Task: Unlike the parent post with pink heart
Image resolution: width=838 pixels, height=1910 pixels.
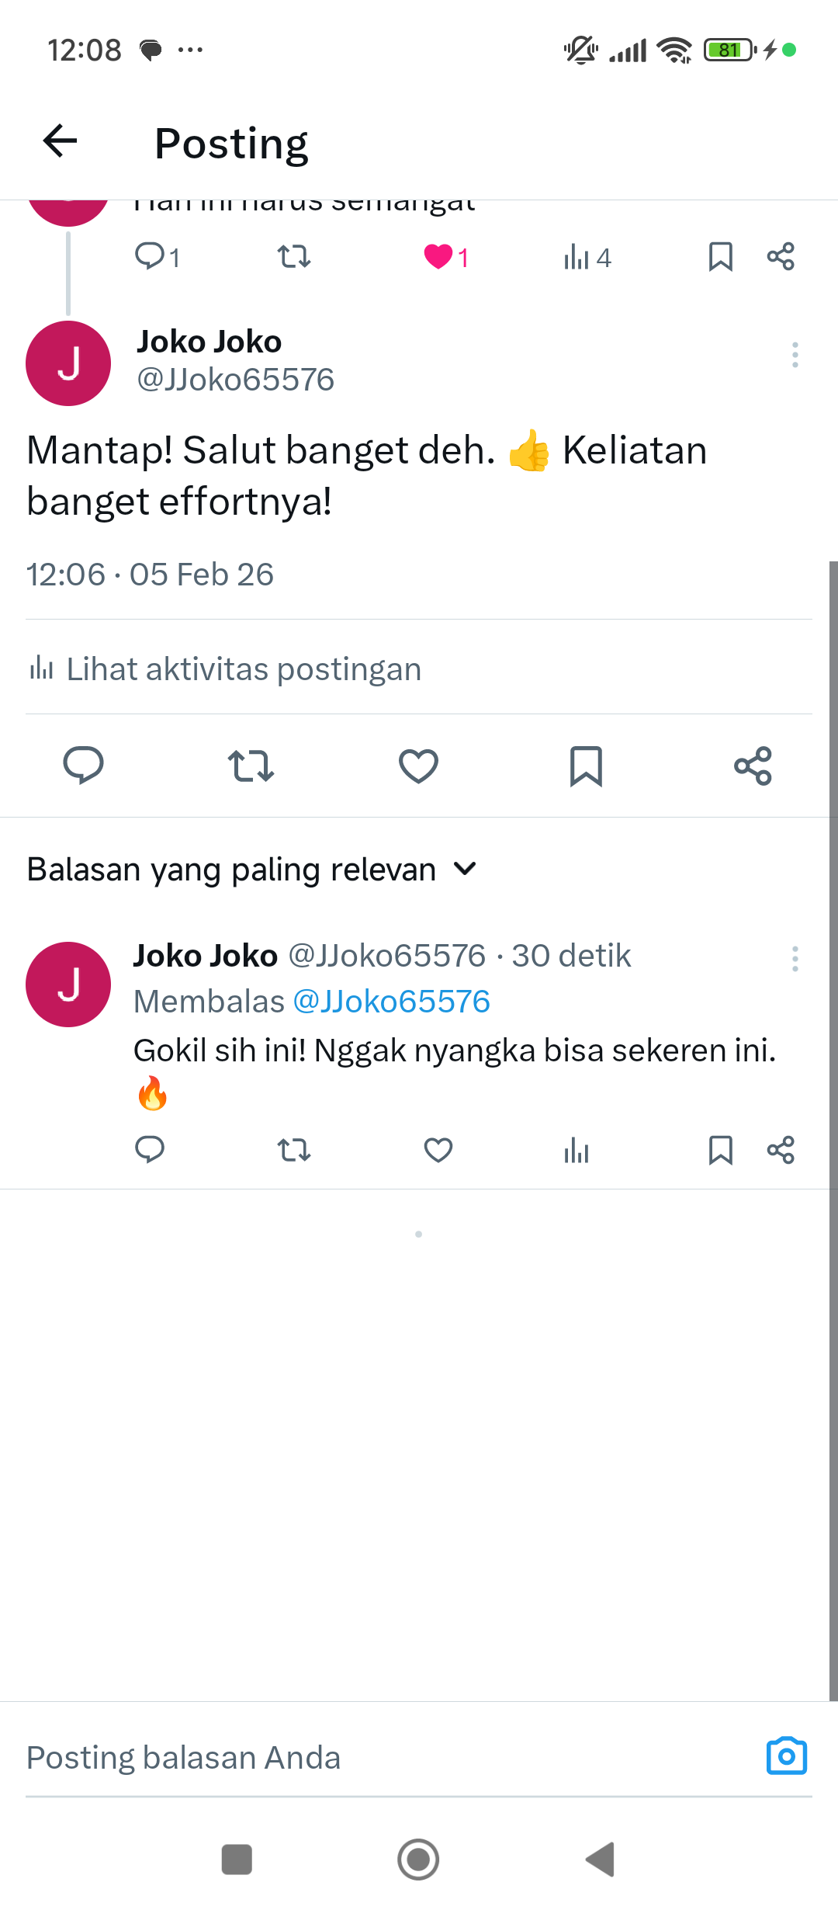Action: point(438,256)
